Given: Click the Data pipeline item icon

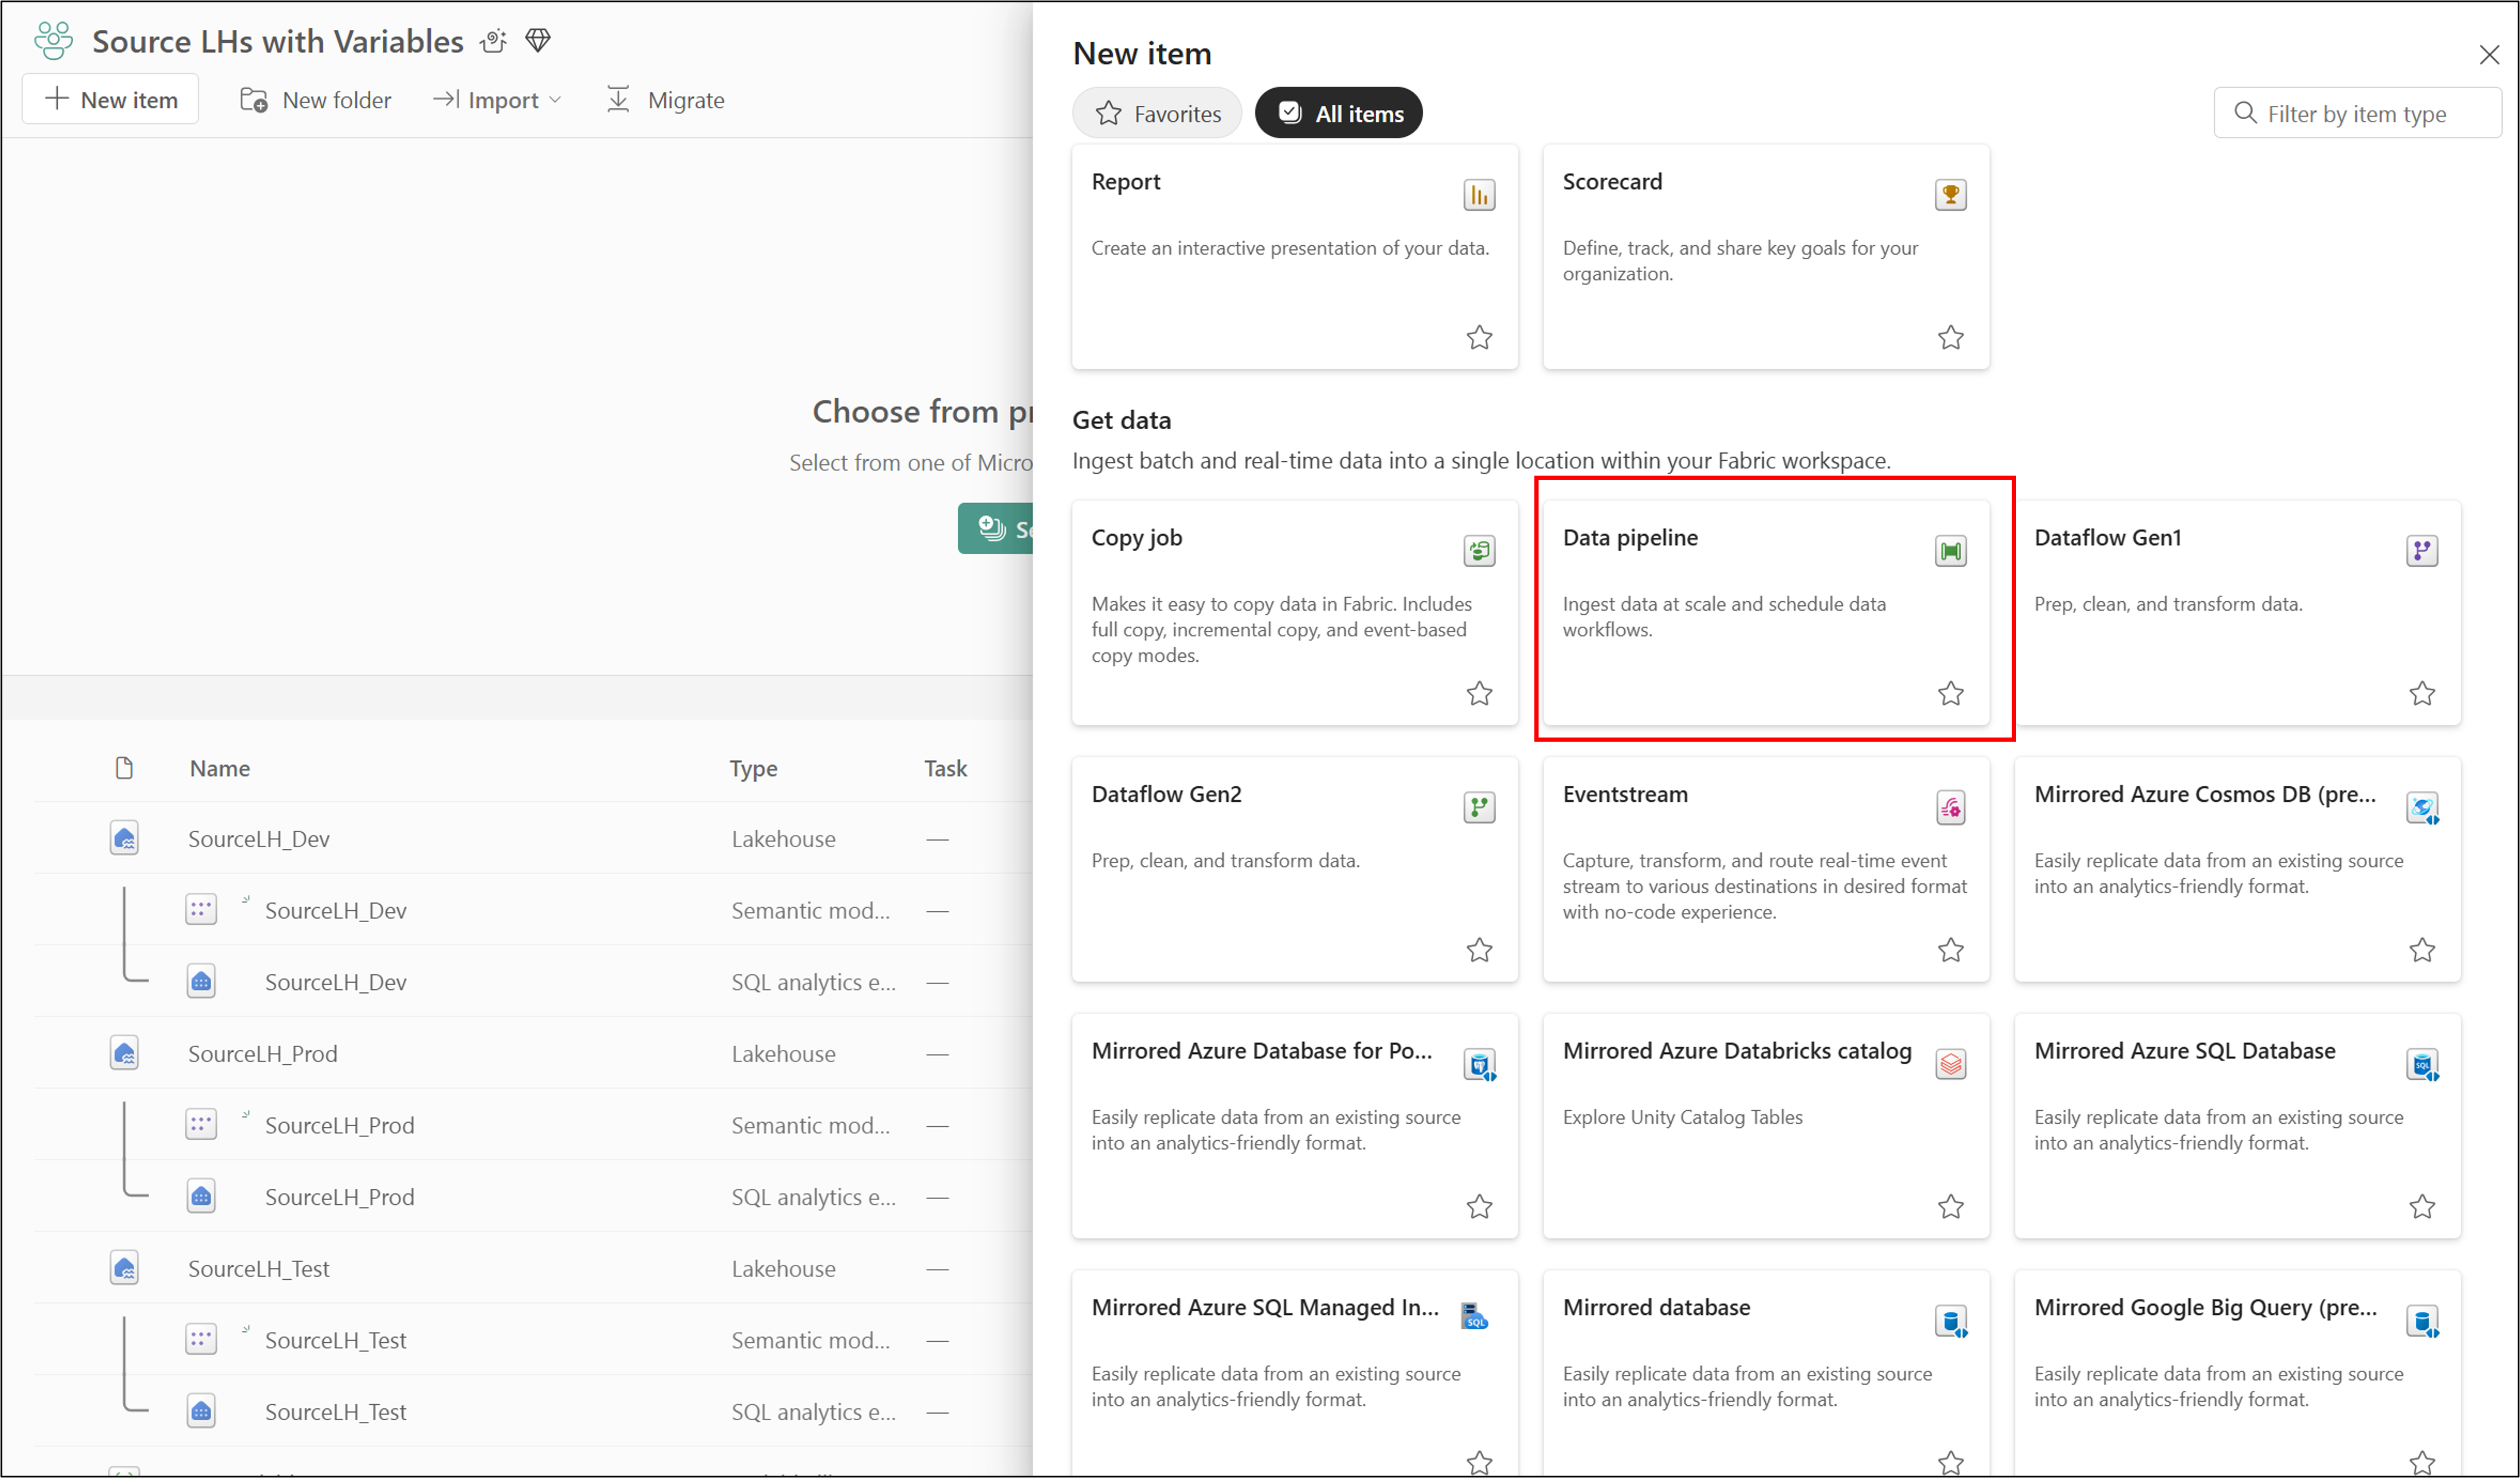Looking at the screenshot, I should point(1950,551).
